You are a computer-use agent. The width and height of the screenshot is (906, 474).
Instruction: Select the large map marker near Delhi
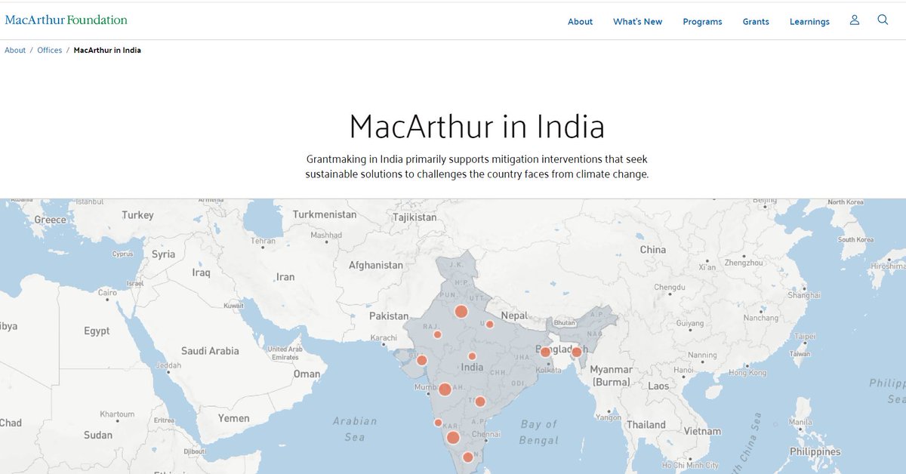461,310
